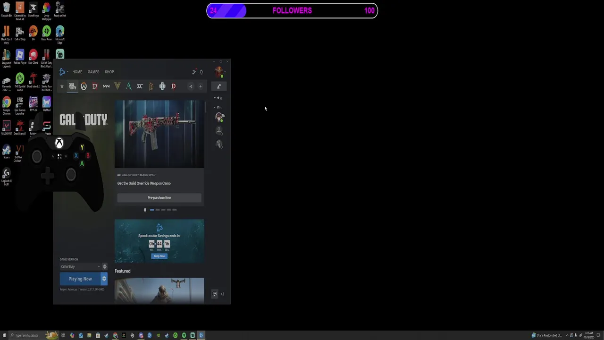Open Task View on the taskbar
The image size is (604, 340).
pyautogui.click(x=63, y=336)
